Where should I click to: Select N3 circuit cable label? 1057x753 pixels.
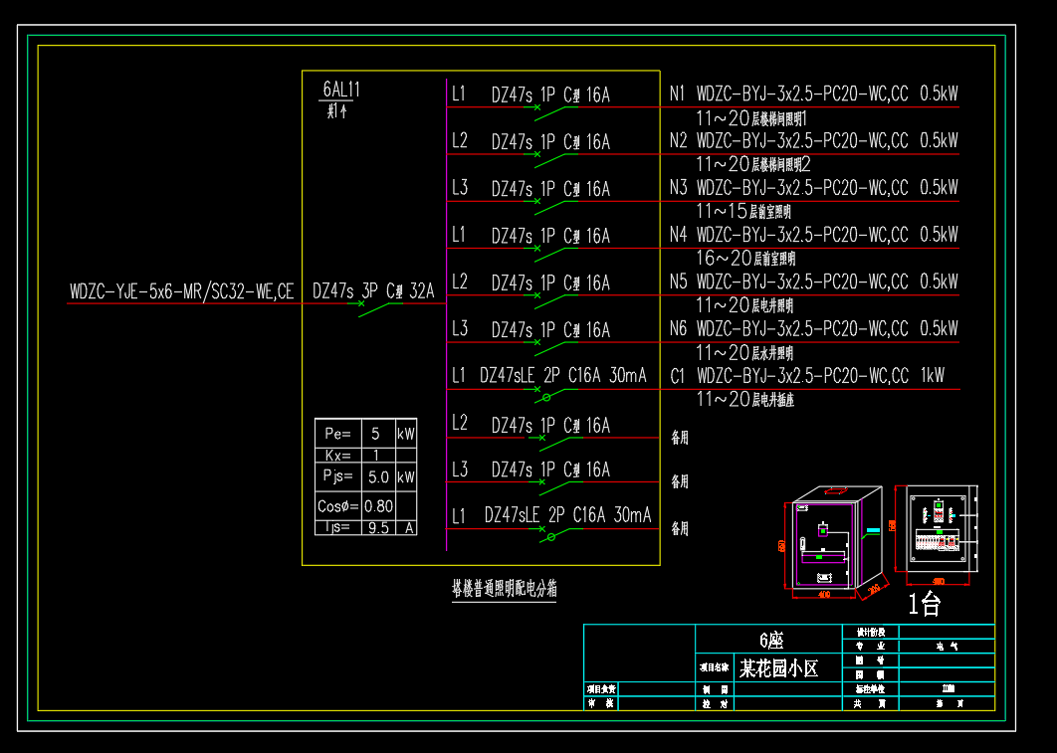point(813,188)
